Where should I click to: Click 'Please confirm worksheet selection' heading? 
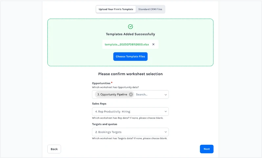tap(130, 74)
